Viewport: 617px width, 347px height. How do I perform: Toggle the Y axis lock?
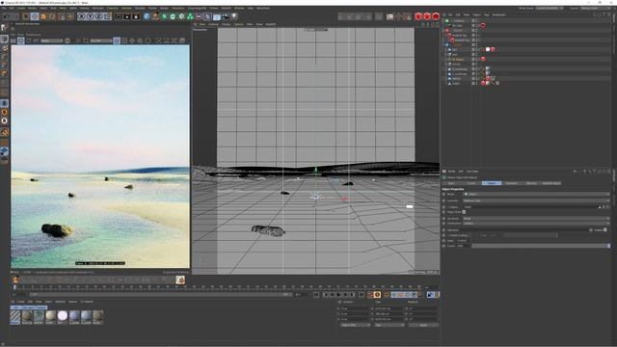point(90,16)
